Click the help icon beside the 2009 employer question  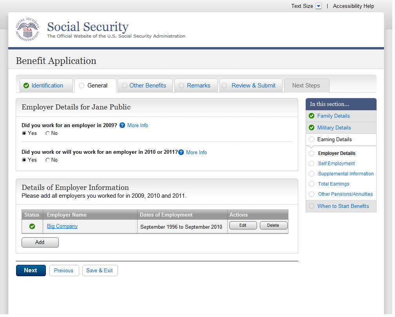(x=122, y=126)
